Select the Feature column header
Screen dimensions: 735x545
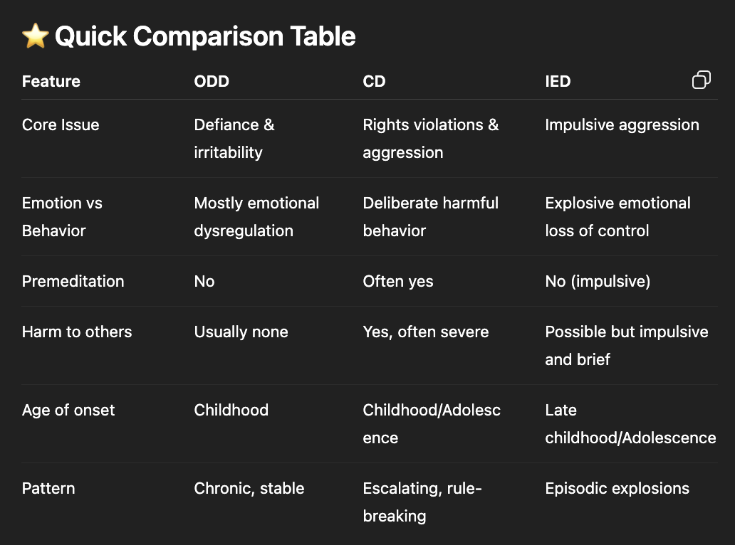51,81
